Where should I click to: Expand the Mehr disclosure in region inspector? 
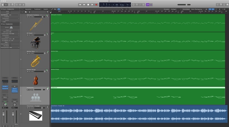coord(2,22)
